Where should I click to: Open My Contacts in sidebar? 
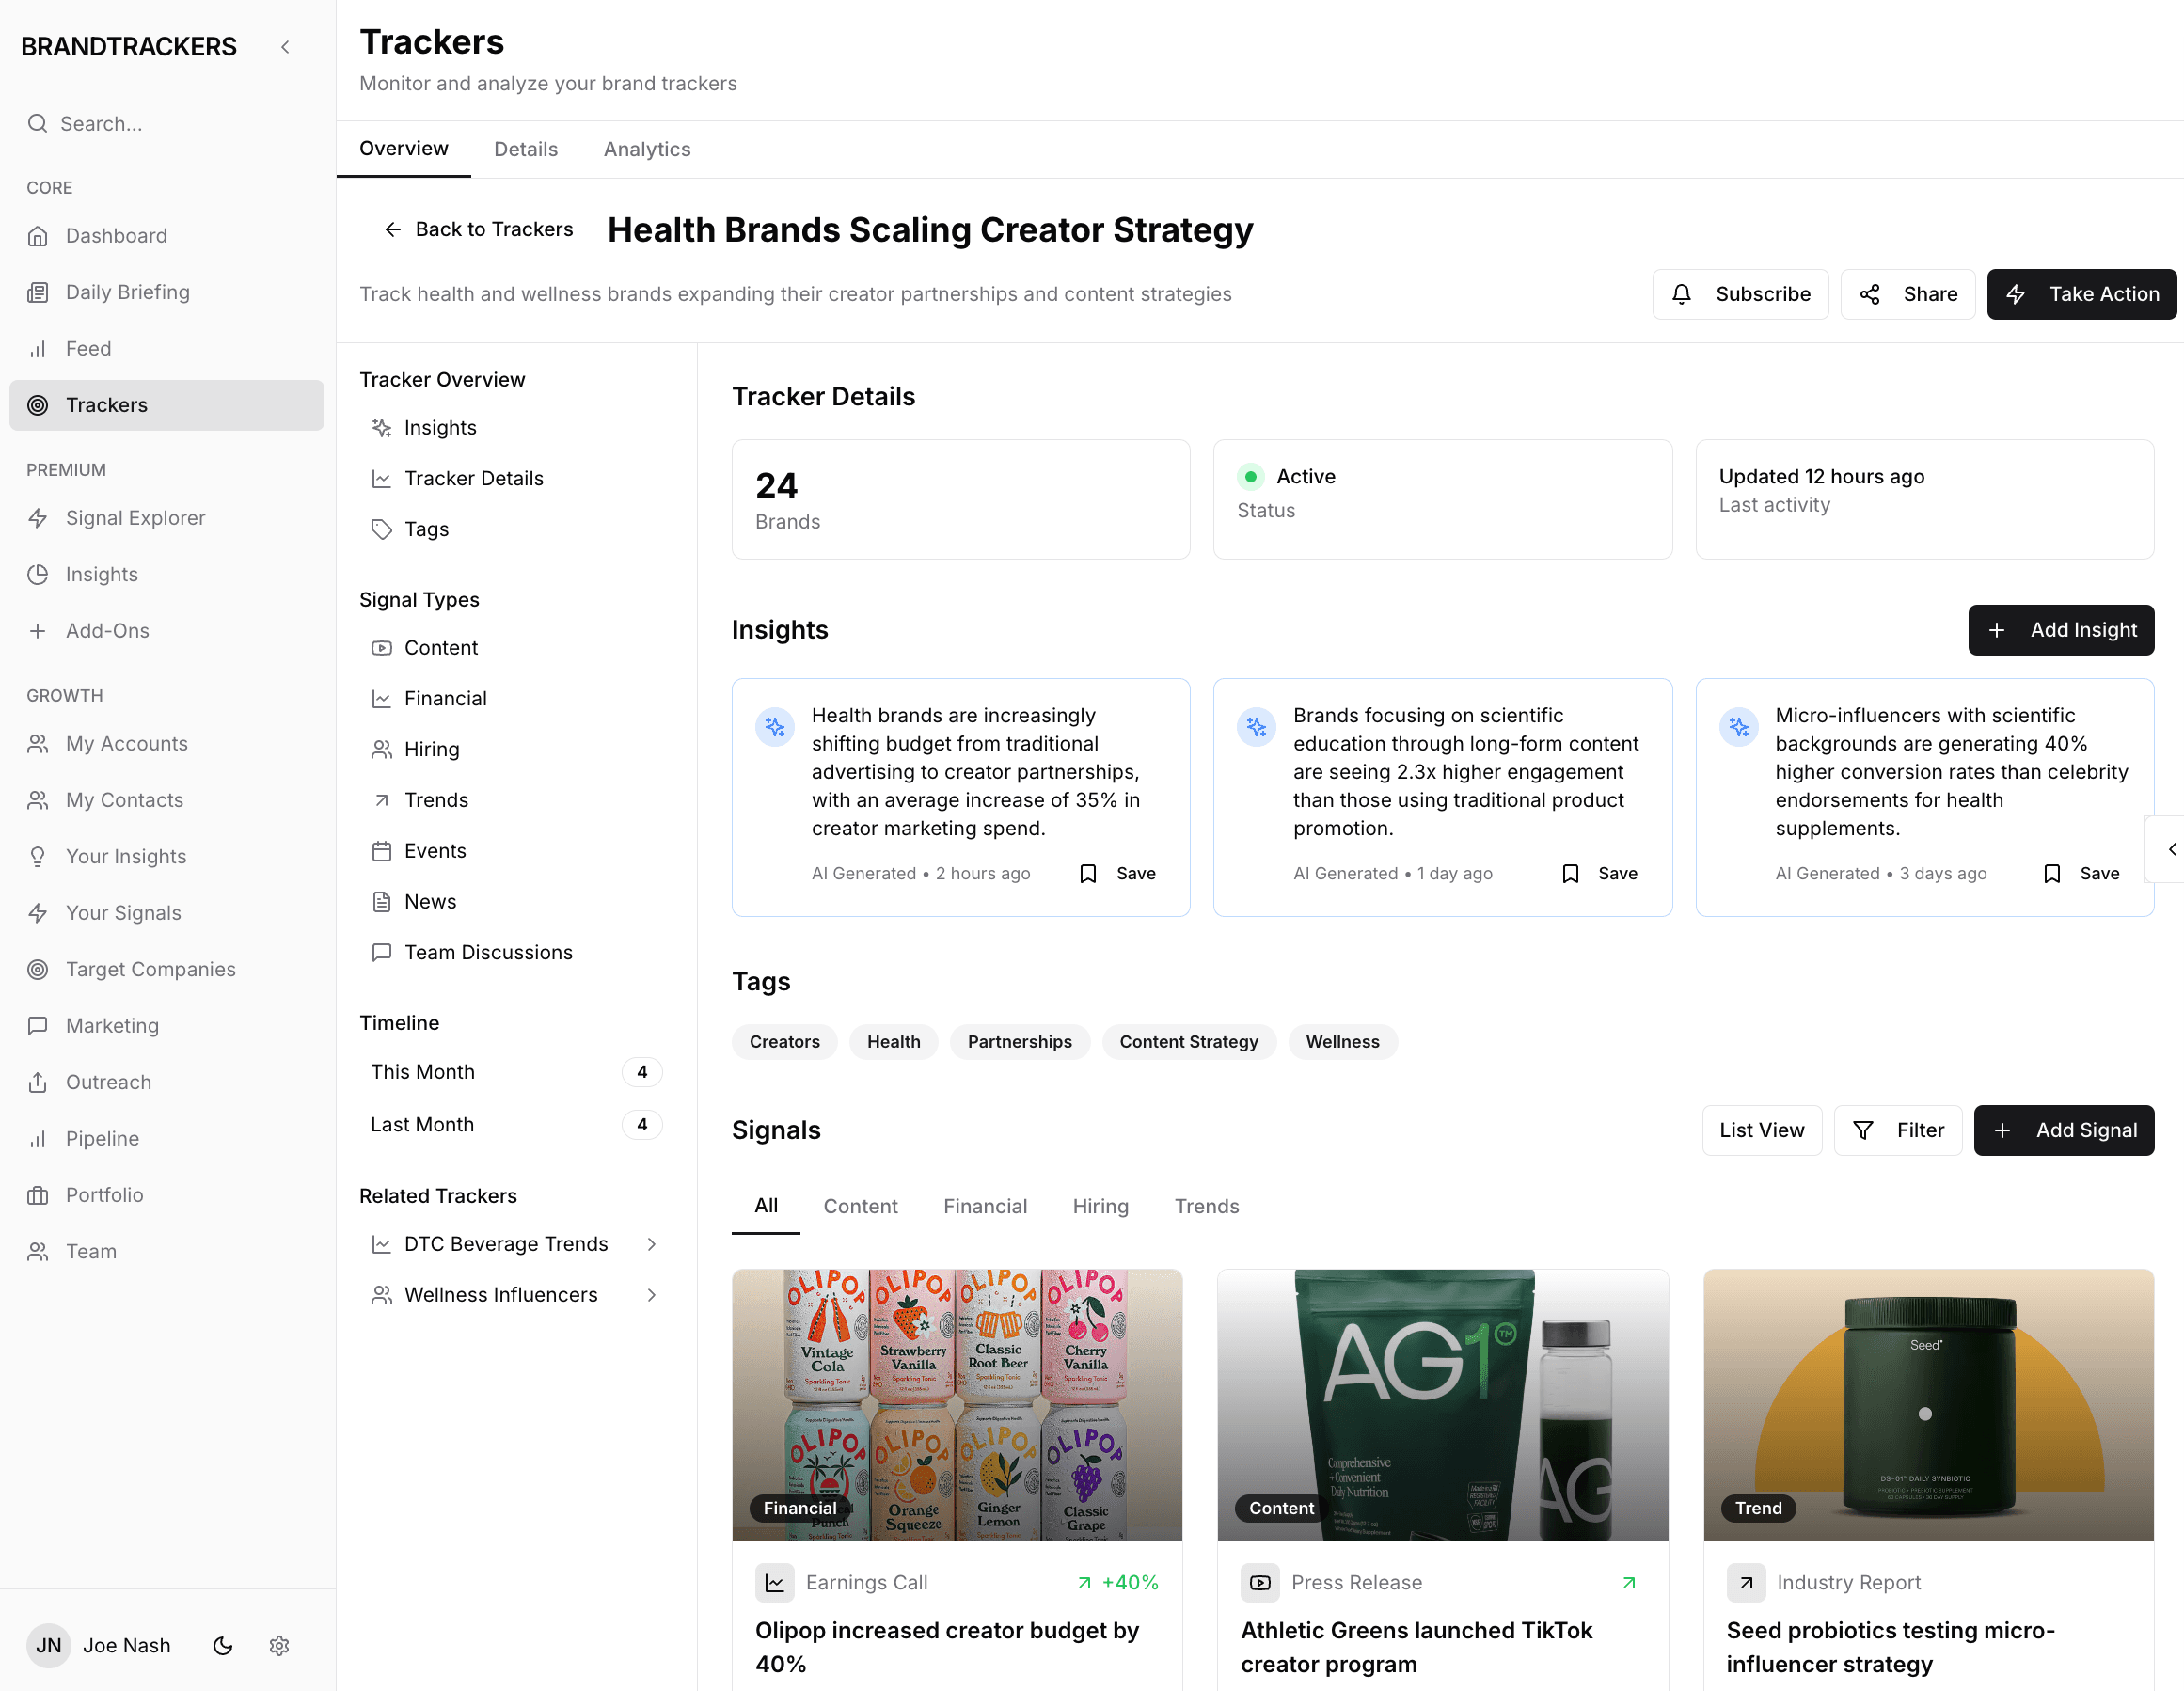coord(166,800)
